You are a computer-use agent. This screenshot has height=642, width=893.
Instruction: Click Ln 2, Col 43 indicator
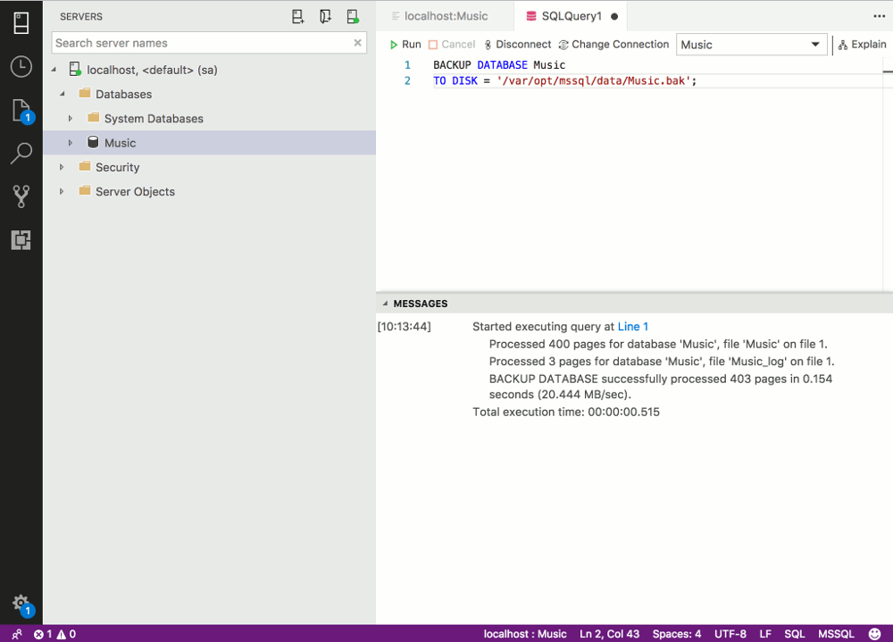coord(609,634)
